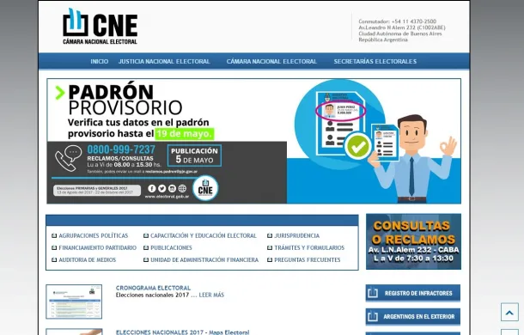
Task: Click the REGISTRO DE INFRACTORES button
Action: click(x=412, y=293)
